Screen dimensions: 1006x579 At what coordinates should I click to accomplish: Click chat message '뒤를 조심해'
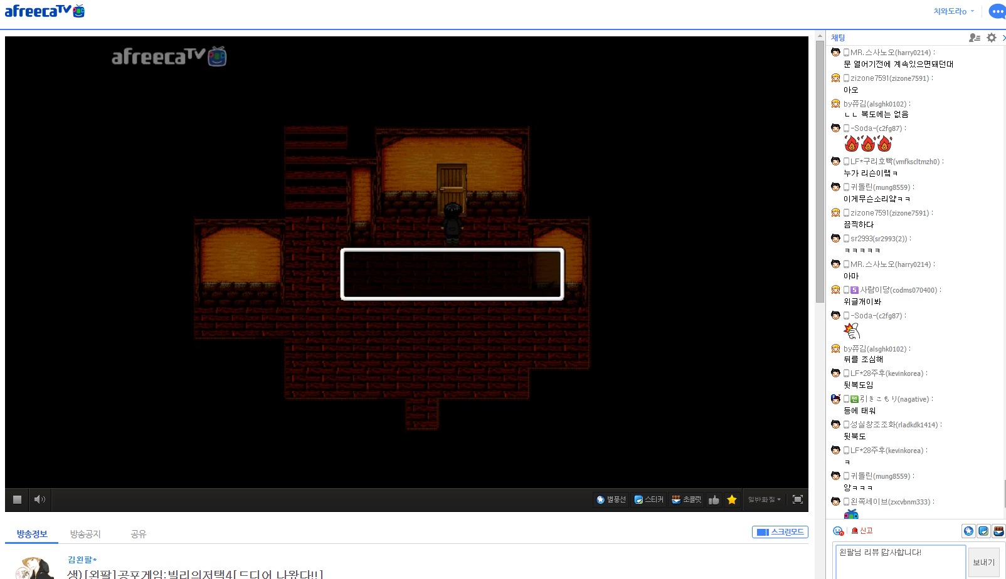click(x=863, y=360)
